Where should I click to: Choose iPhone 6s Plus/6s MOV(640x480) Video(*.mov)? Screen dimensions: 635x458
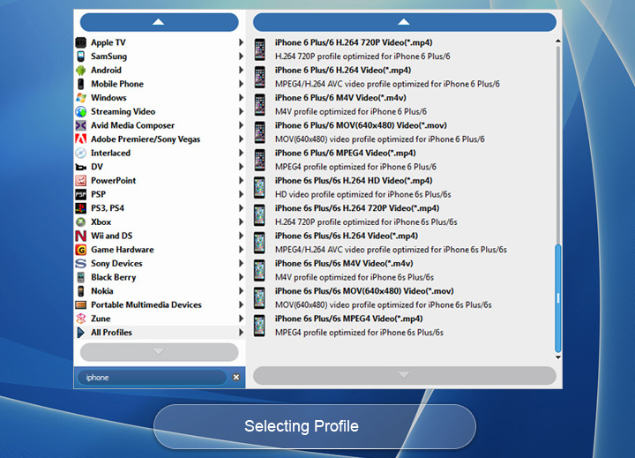click(404, 298)
